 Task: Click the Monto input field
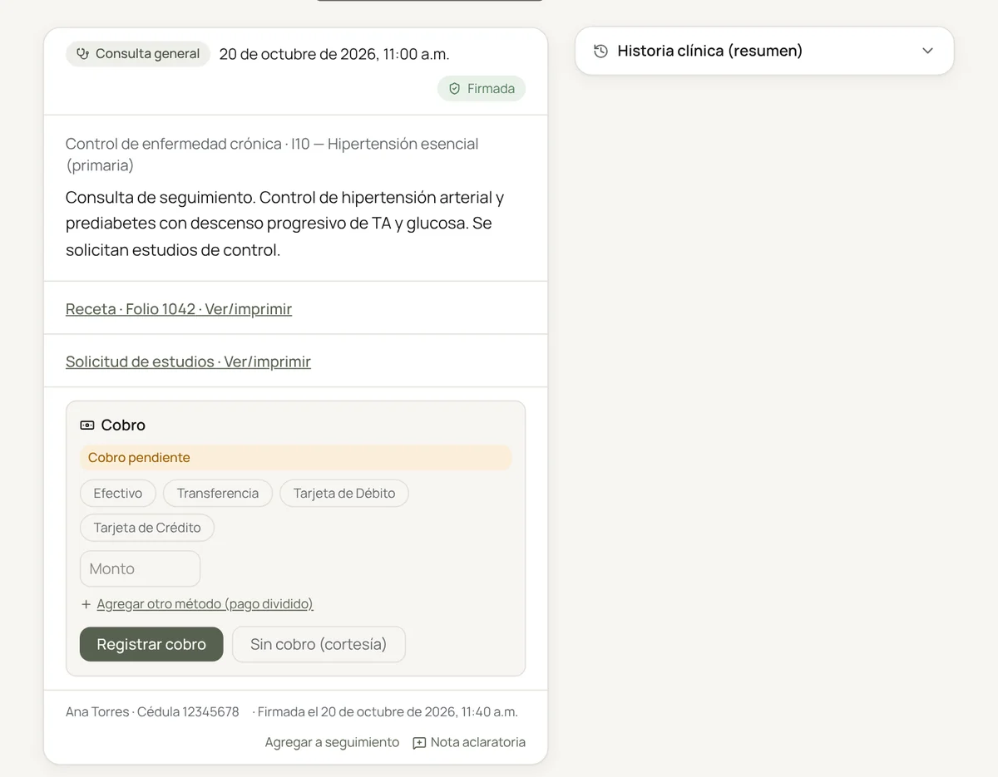140,569
